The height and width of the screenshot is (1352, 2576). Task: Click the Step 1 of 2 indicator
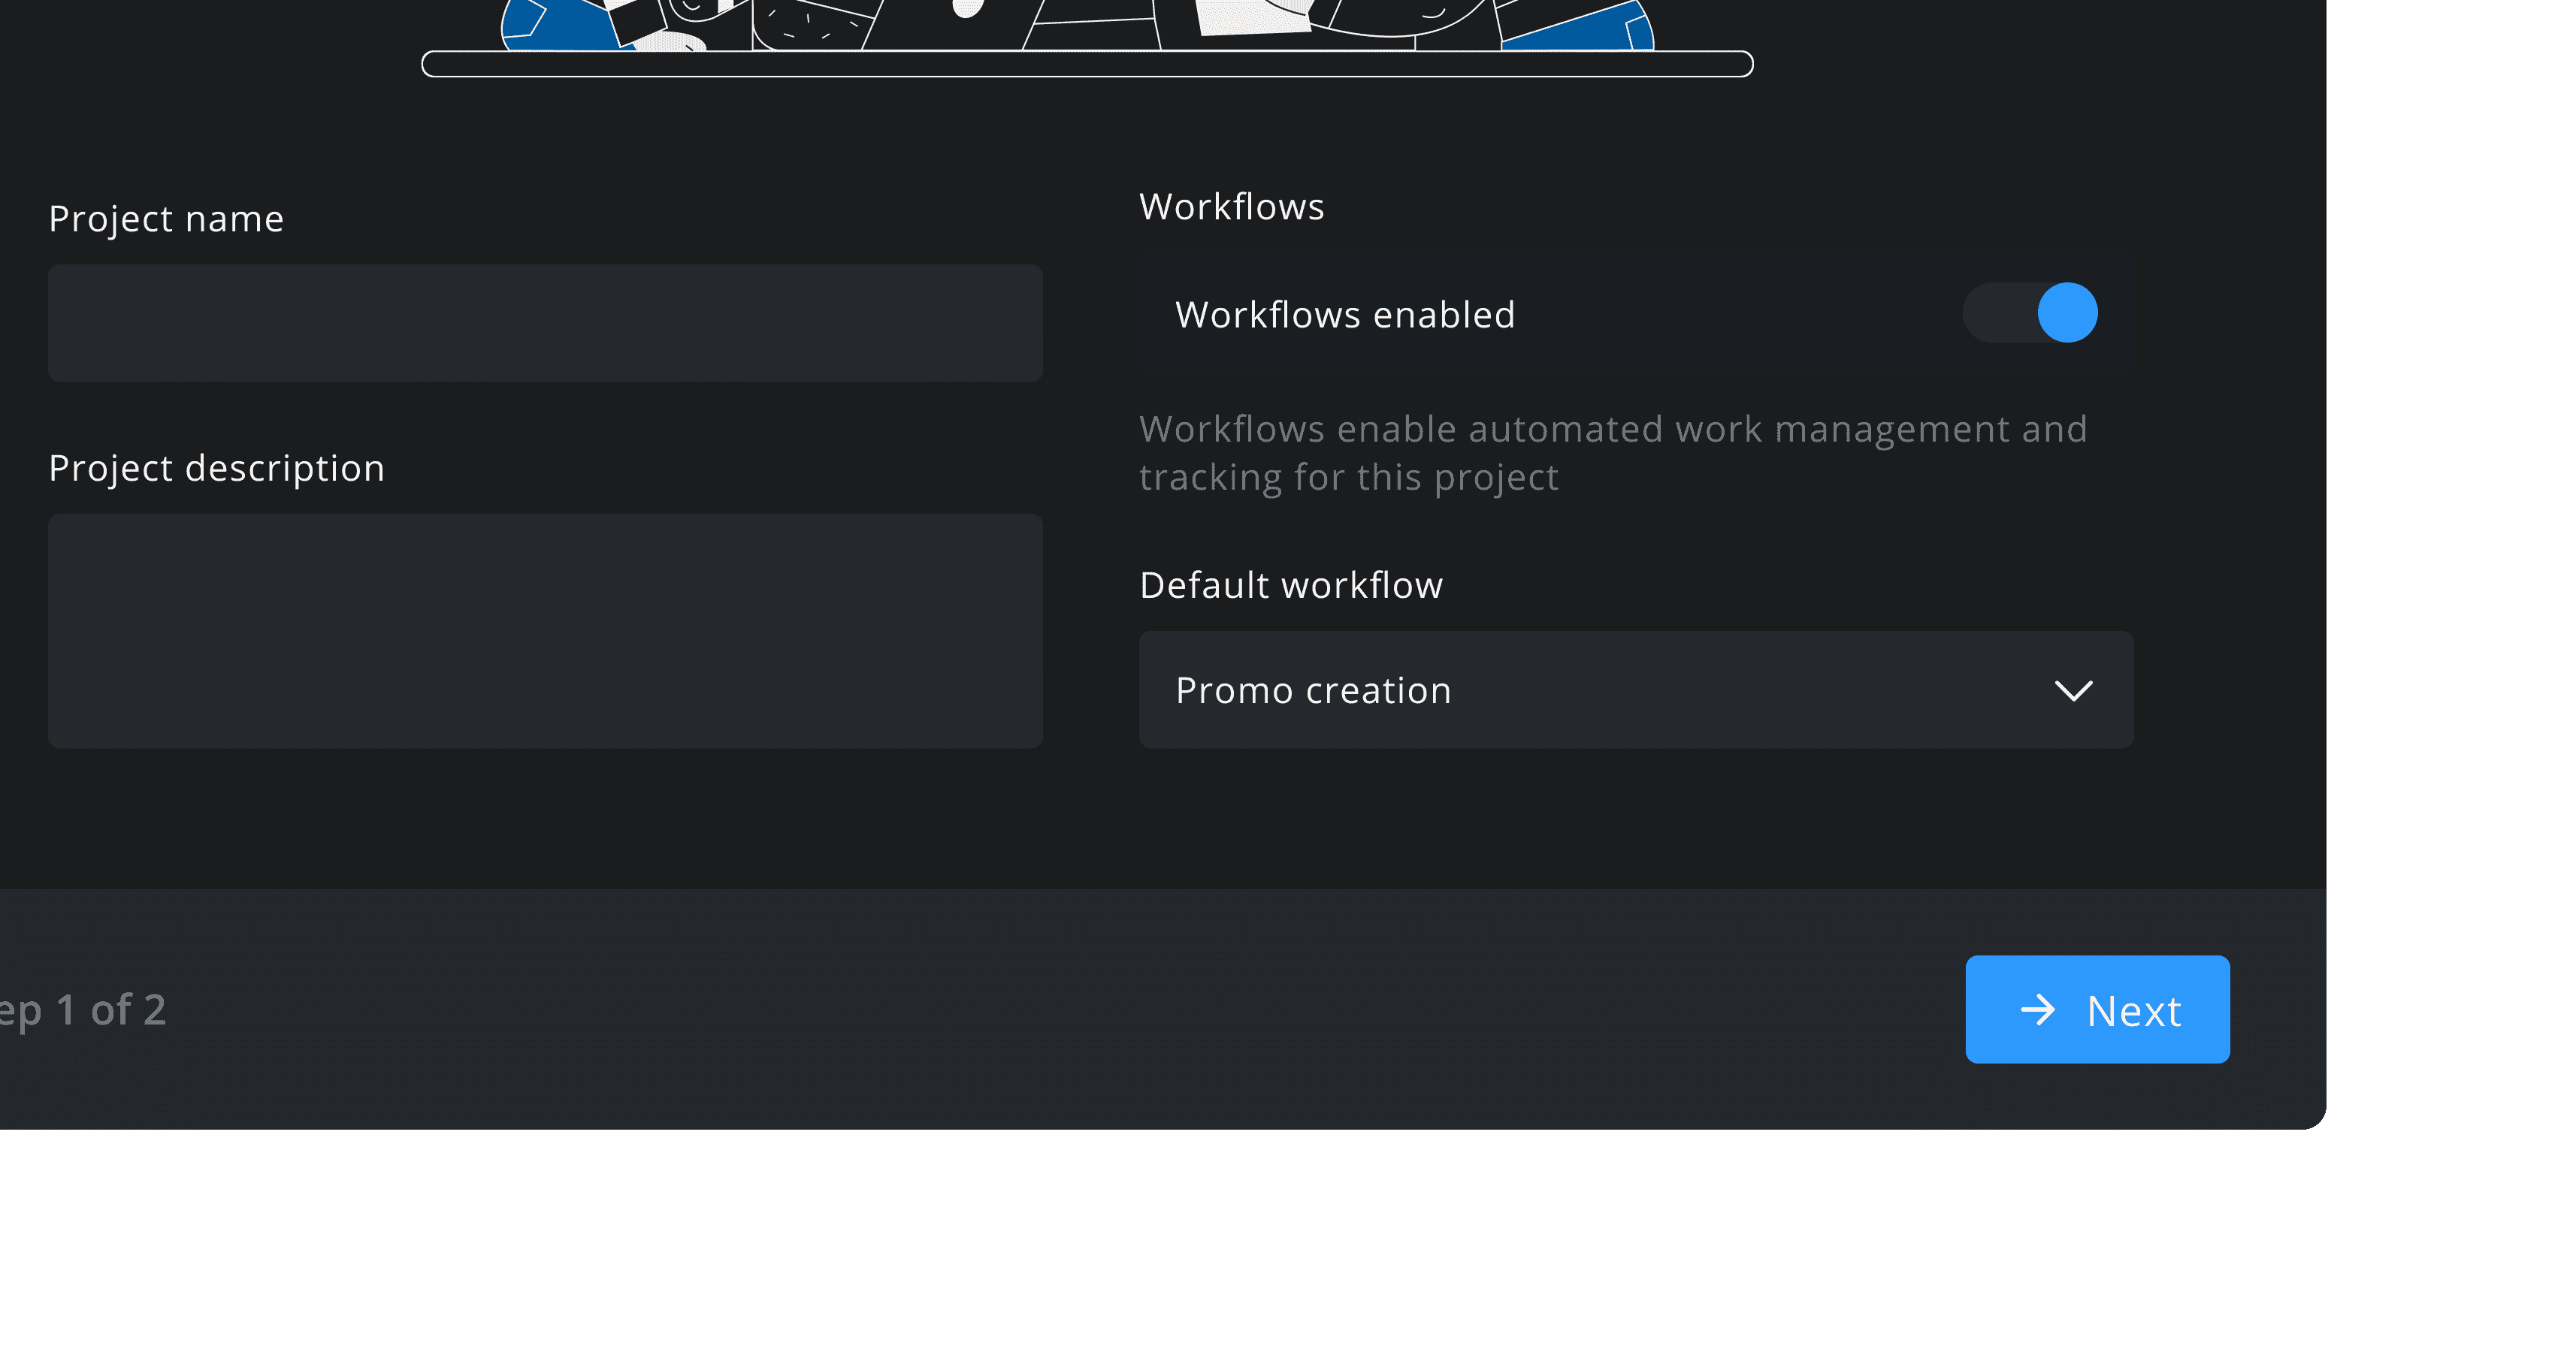tap(83, 1010)
